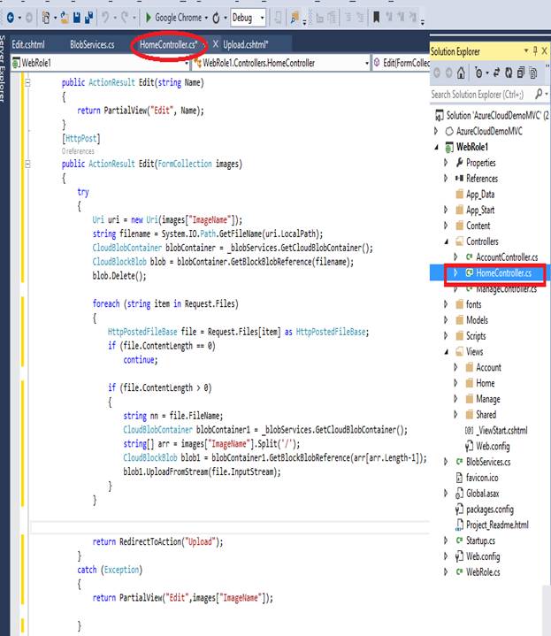551x636 pixels.
Task: Select the Home views folder
Action: pyautogui.click(x=480, y=383)
